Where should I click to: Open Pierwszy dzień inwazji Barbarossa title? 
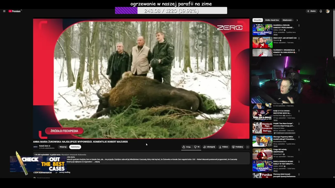coord(284,175)
